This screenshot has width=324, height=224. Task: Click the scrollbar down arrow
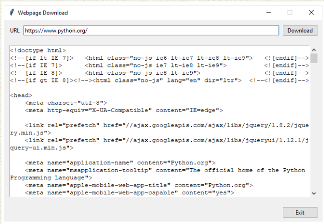pyautogui.click(x=314, y=193)
